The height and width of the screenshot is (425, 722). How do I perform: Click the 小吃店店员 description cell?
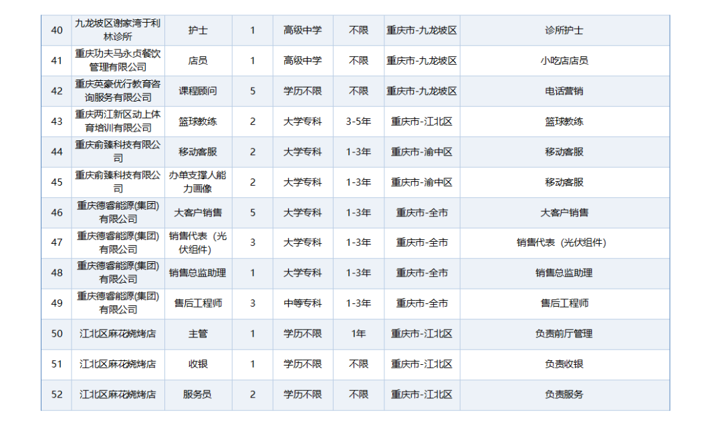564,61
